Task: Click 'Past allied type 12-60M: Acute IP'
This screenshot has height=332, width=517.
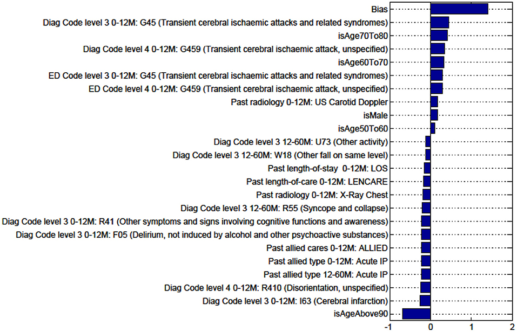Action: coord(326,274)
